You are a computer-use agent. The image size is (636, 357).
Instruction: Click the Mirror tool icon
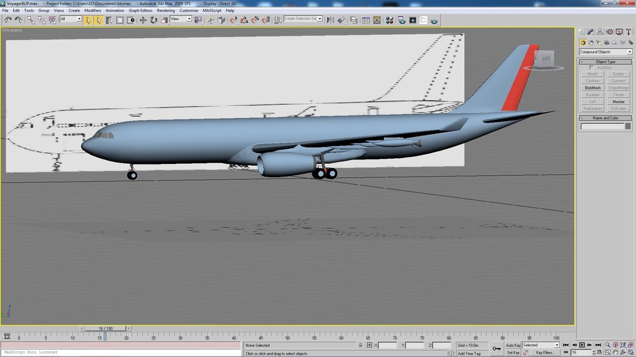(x=331, y=20)
